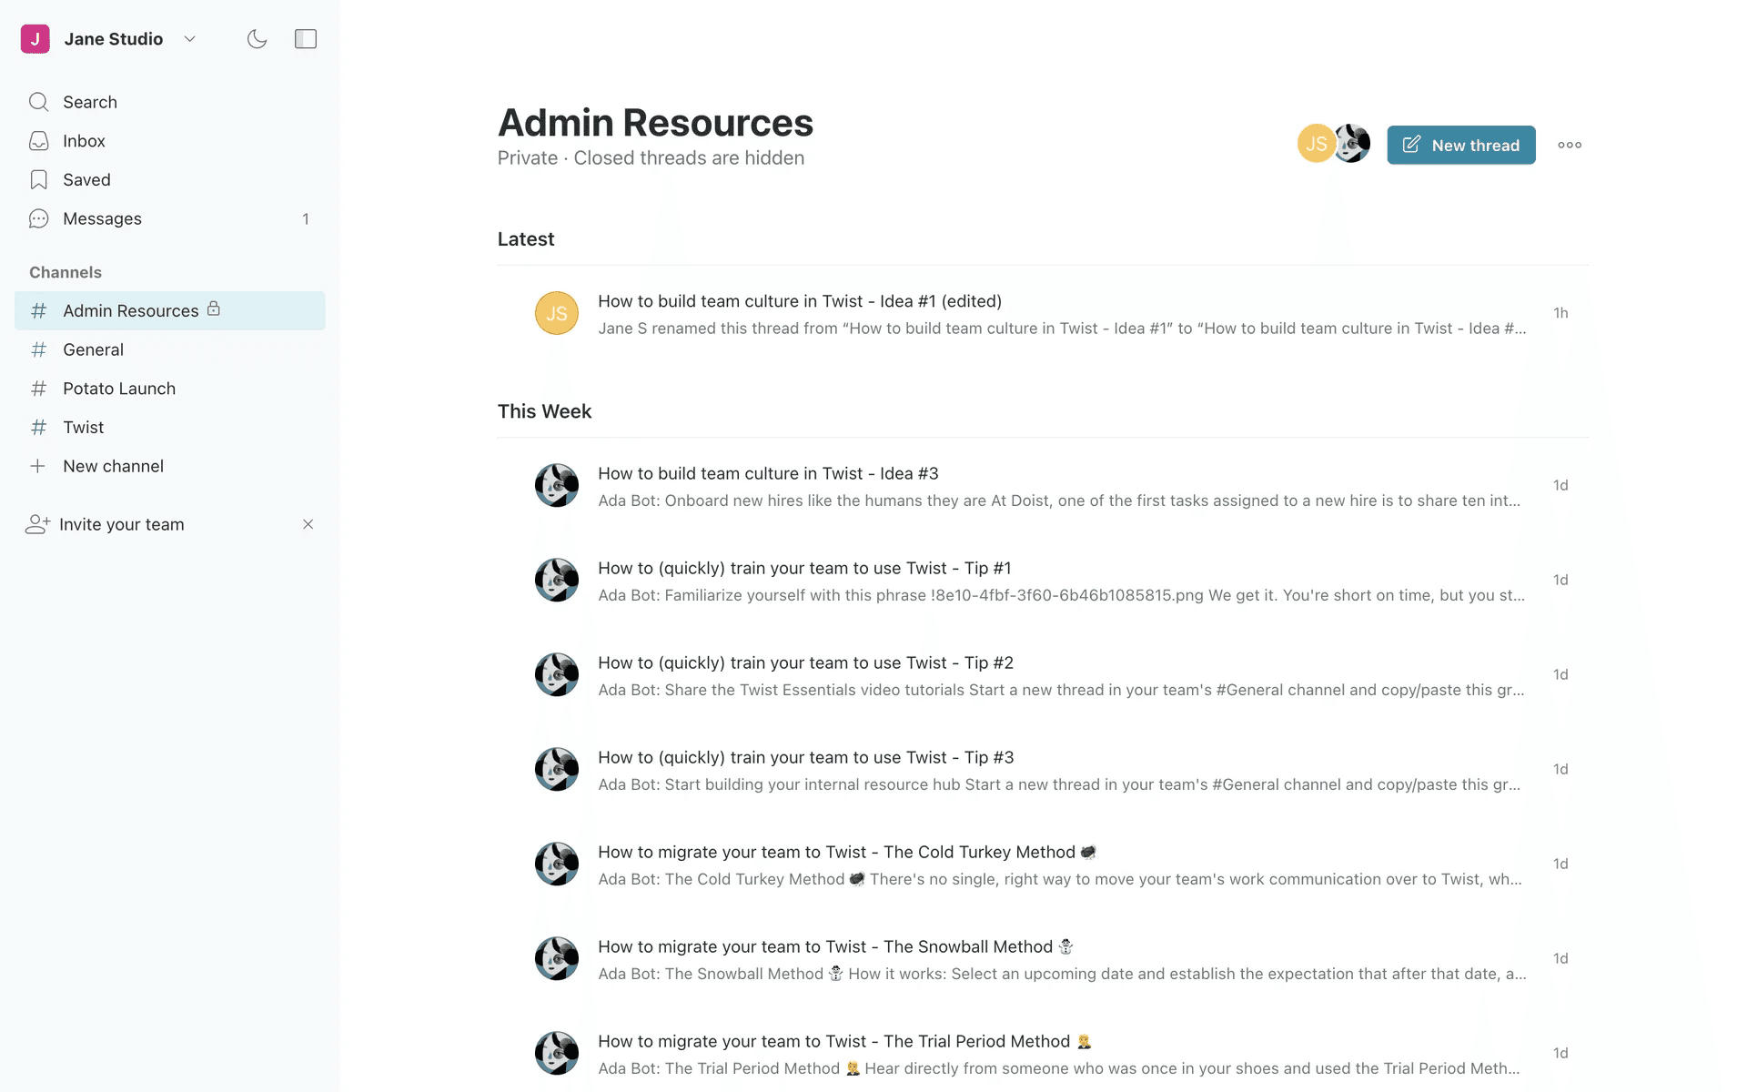
Task: Add a New channel
Action: pos(113,466)
